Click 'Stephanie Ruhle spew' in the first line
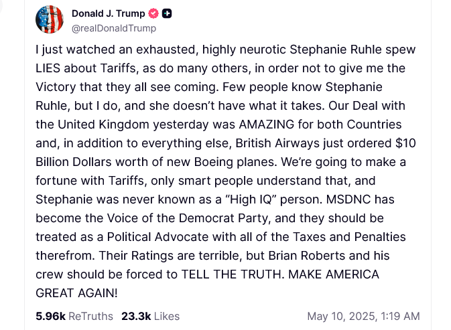This screenshot has width=451, height=330. tap(352, 50)
